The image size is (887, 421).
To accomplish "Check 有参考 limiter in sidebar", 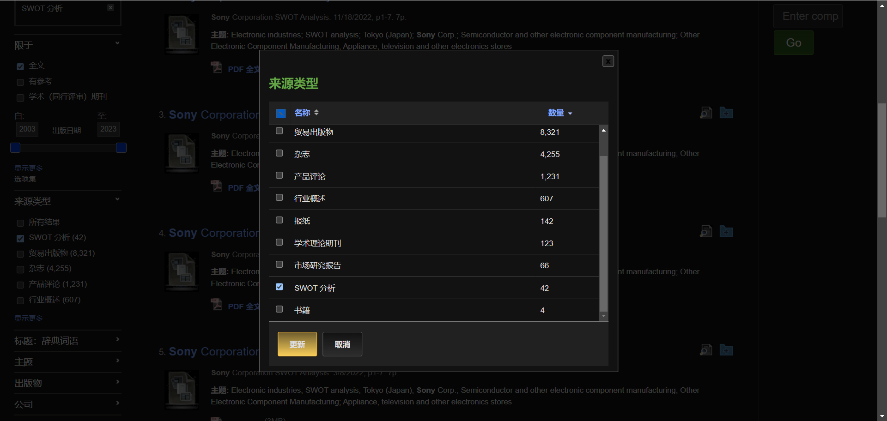I will (20, 82).
